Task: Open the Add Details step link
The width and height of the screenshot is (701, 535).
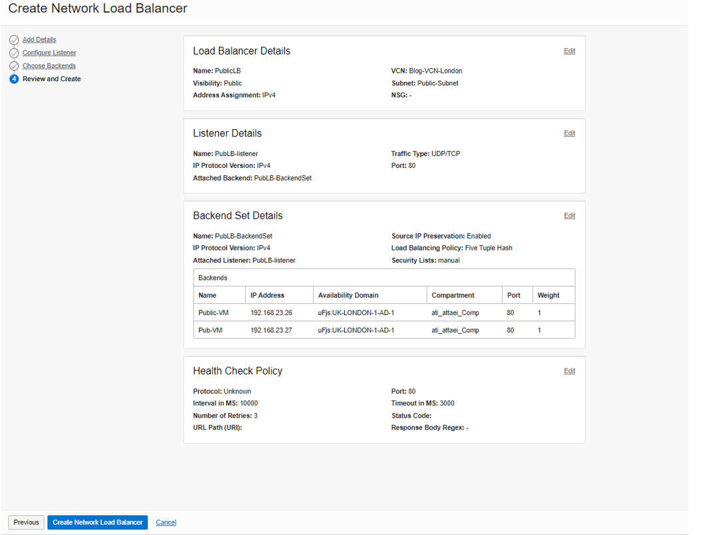Action: (x=39, y=40)
